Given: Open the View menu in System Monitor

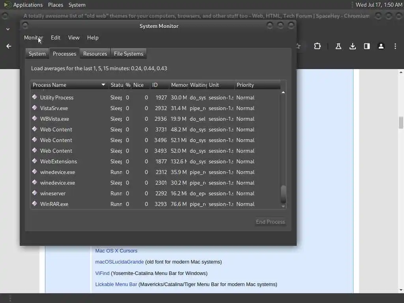Looking at the screenshot, I should pos(74,37).
